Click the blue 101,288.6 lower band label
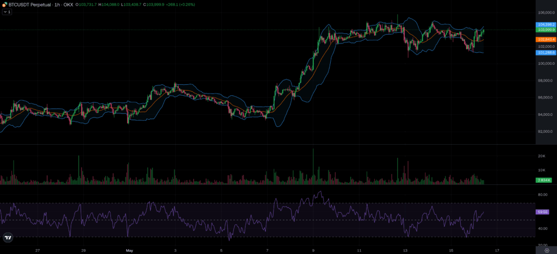557x254 pixels. pos(546,52)
